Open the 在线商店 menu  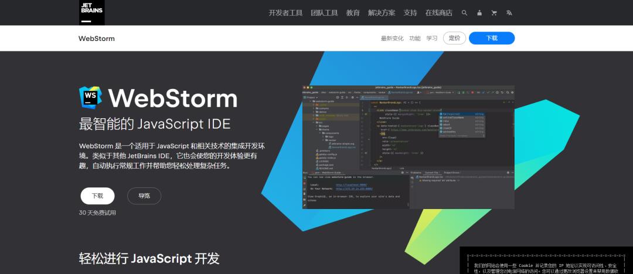tap(439, 13)
